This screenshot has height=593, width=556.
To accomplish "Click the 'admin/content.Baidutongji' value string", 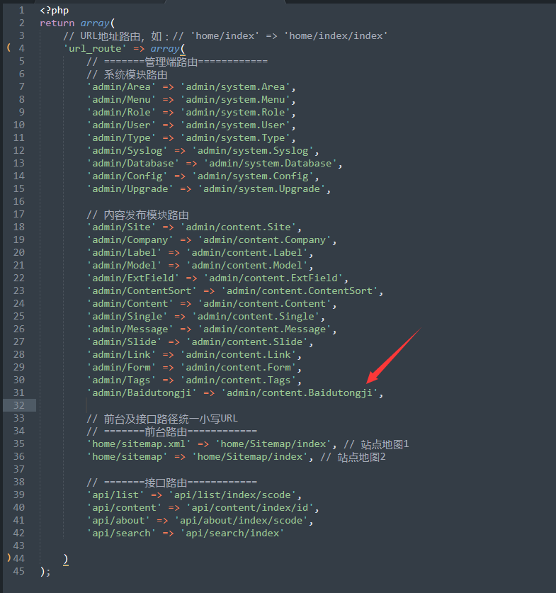I will pos(301,392).
